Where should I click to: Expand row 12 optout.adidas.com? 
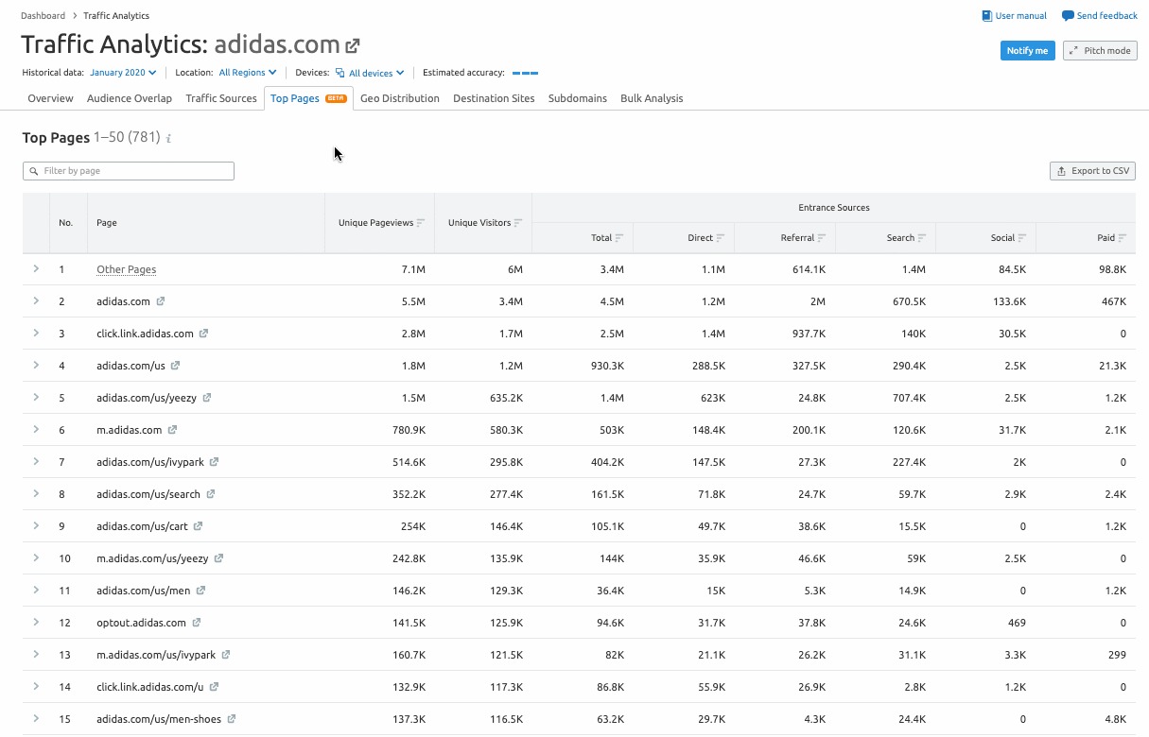point(36,623)
